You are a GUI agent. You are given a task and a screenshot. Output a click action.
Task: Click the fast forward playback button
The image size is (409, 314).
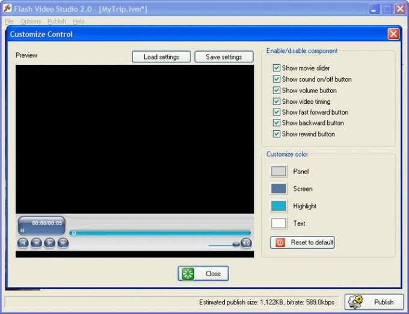coord(63,243)
